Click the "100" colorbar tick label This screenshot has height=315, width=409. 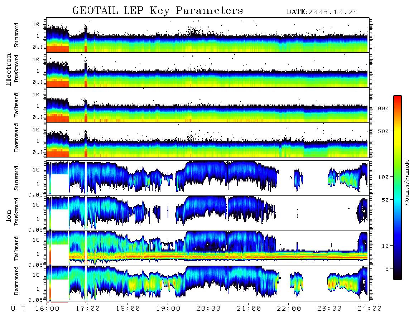(383, 177)
